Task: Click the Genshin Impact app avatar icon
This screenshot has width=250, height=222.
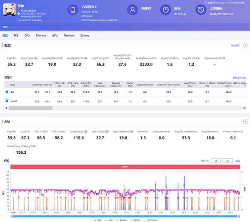Action: coord(9,10)
